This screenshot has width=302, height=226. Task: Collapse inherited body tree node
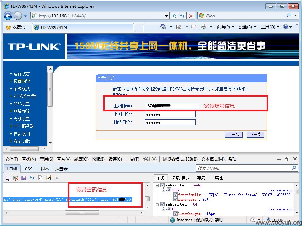coord(157,185)
